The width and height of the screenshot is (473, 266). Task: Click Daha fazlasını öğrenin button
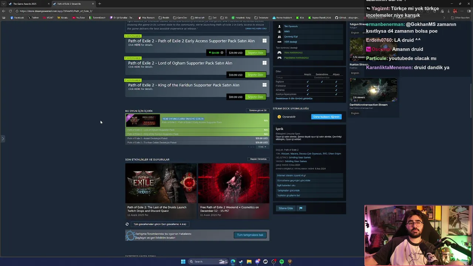pyautogui.click(x=326, y=117)
